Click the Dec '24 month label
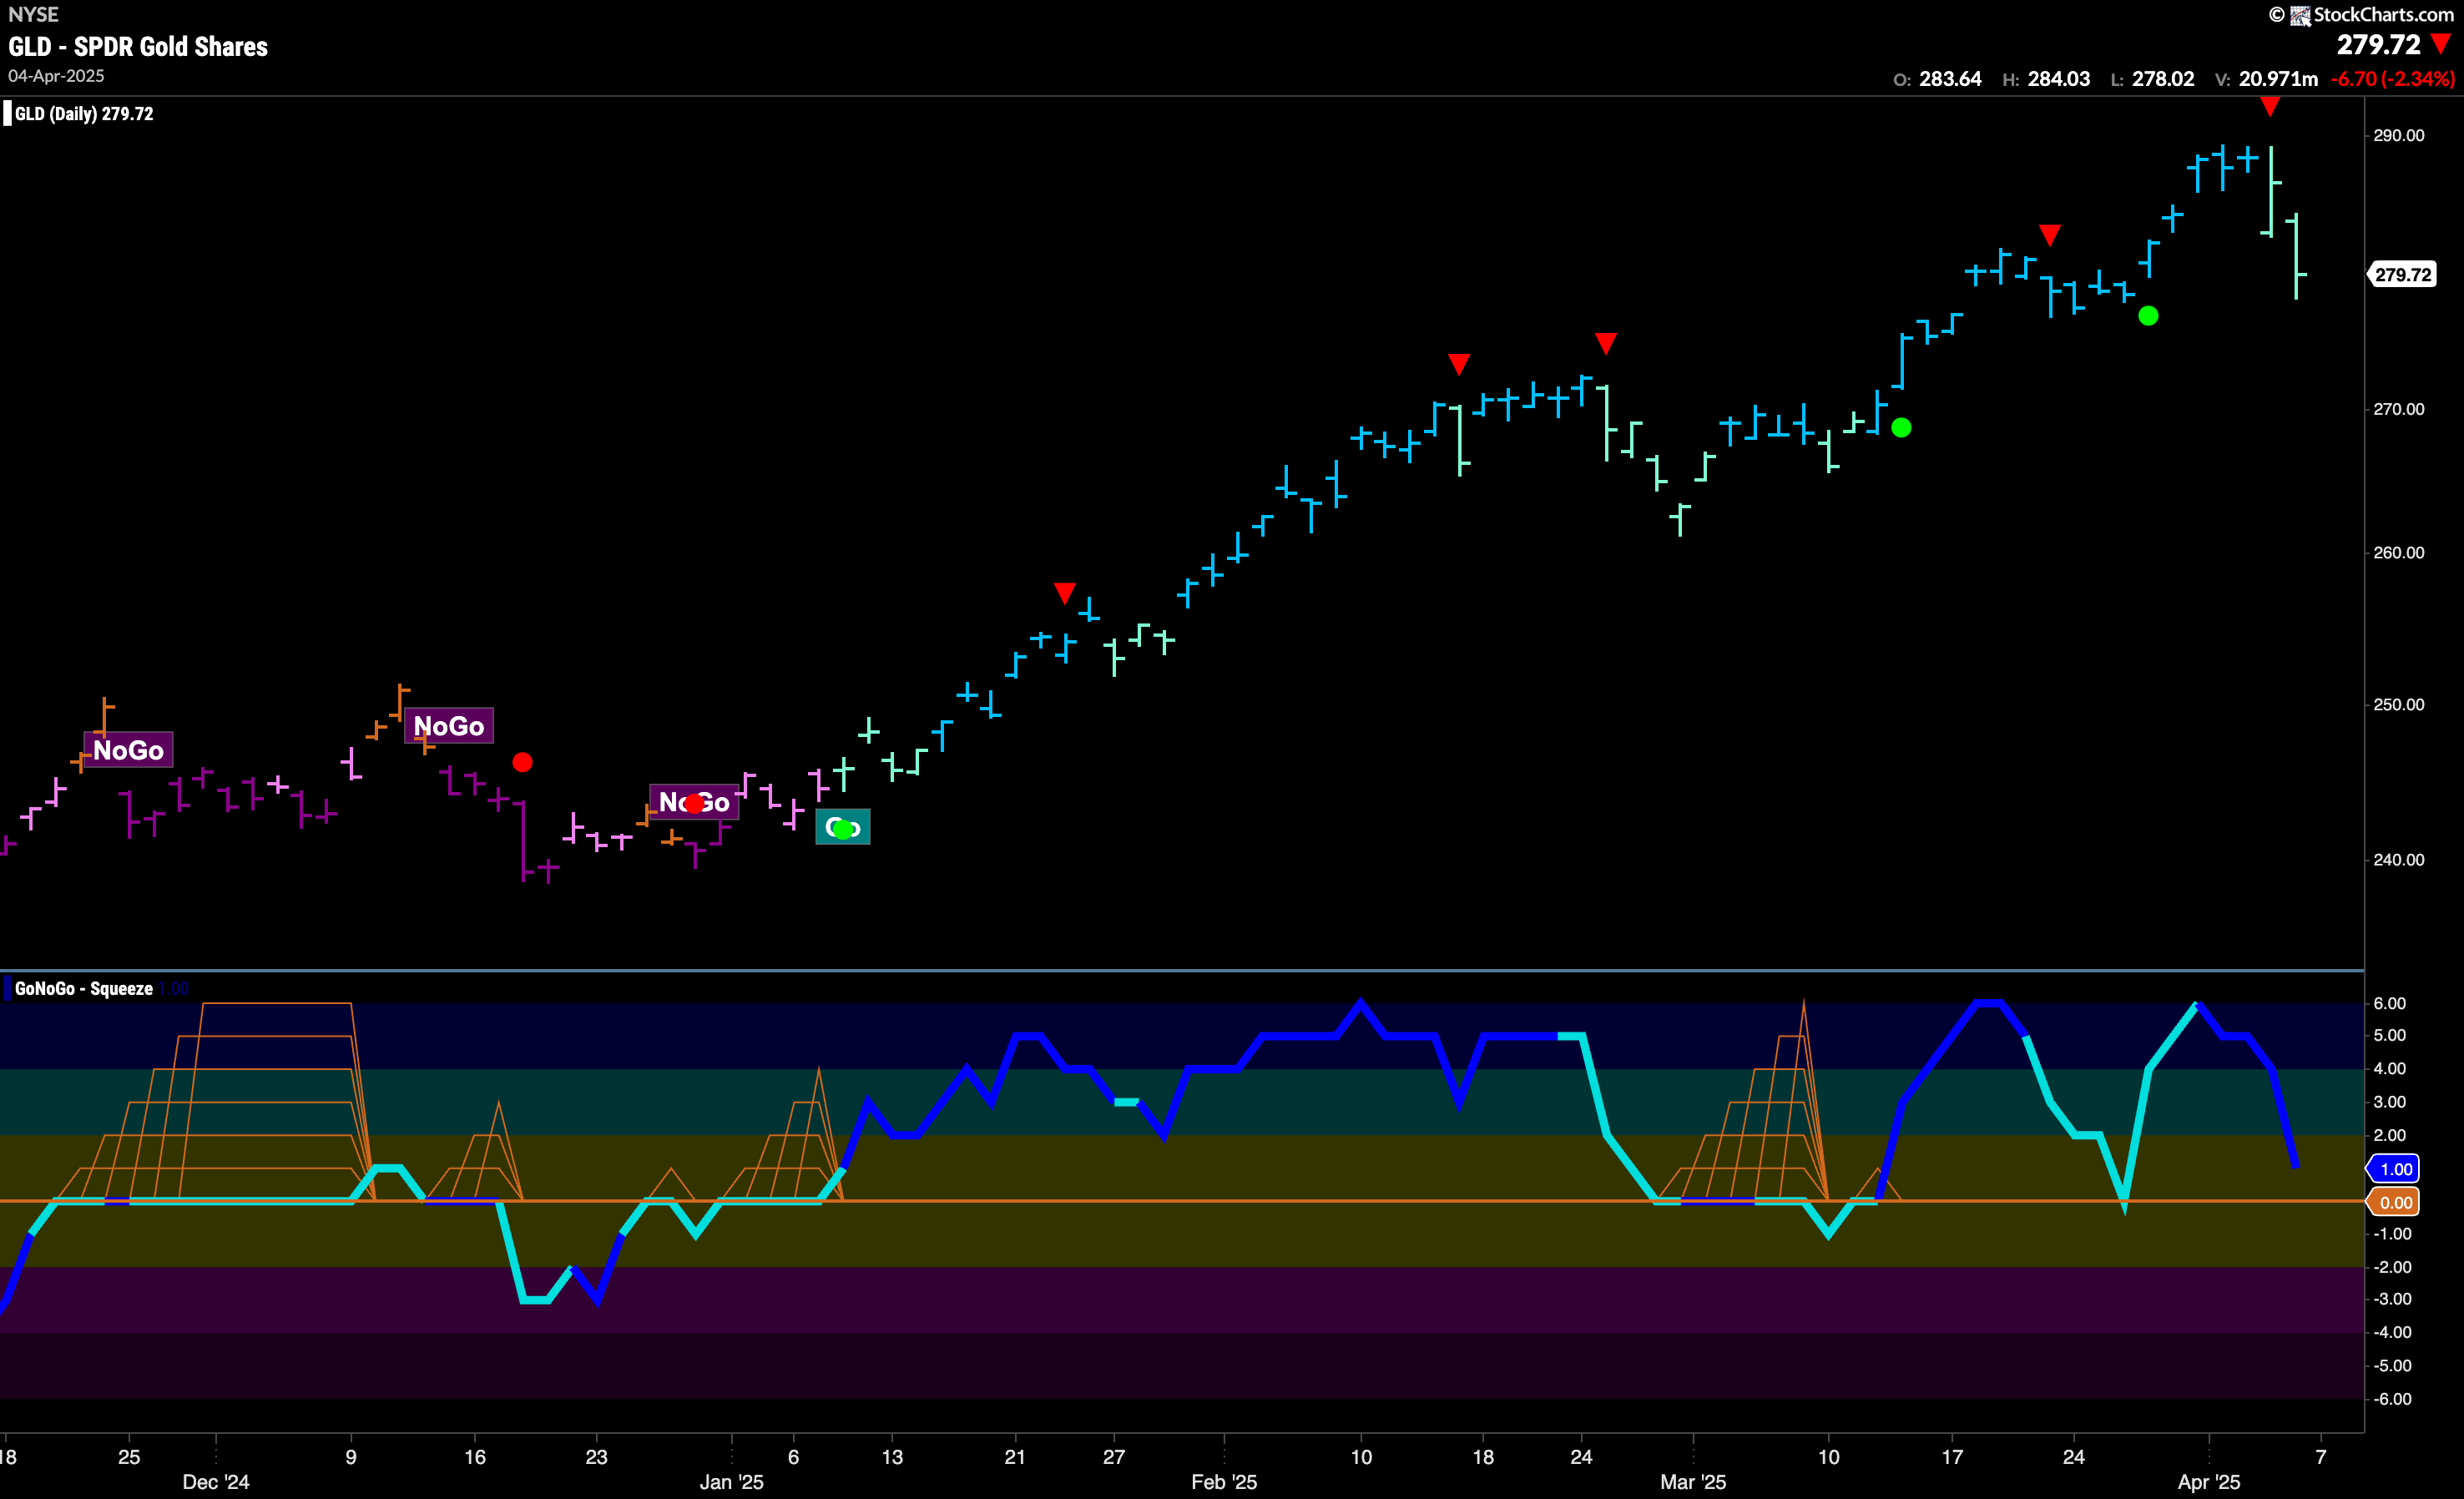 tap(216, 1482)
